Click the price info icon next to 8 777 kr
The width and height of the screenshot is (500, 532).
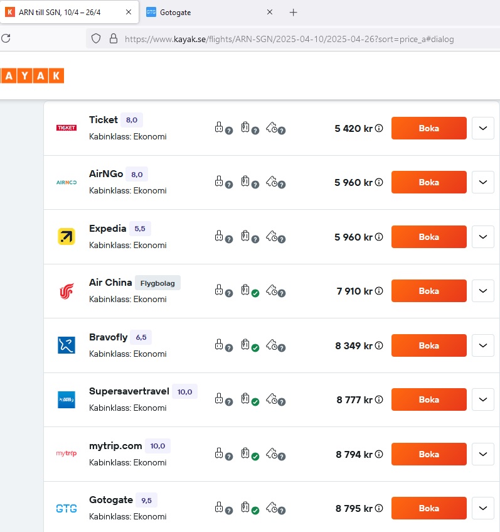click(379, 400)
